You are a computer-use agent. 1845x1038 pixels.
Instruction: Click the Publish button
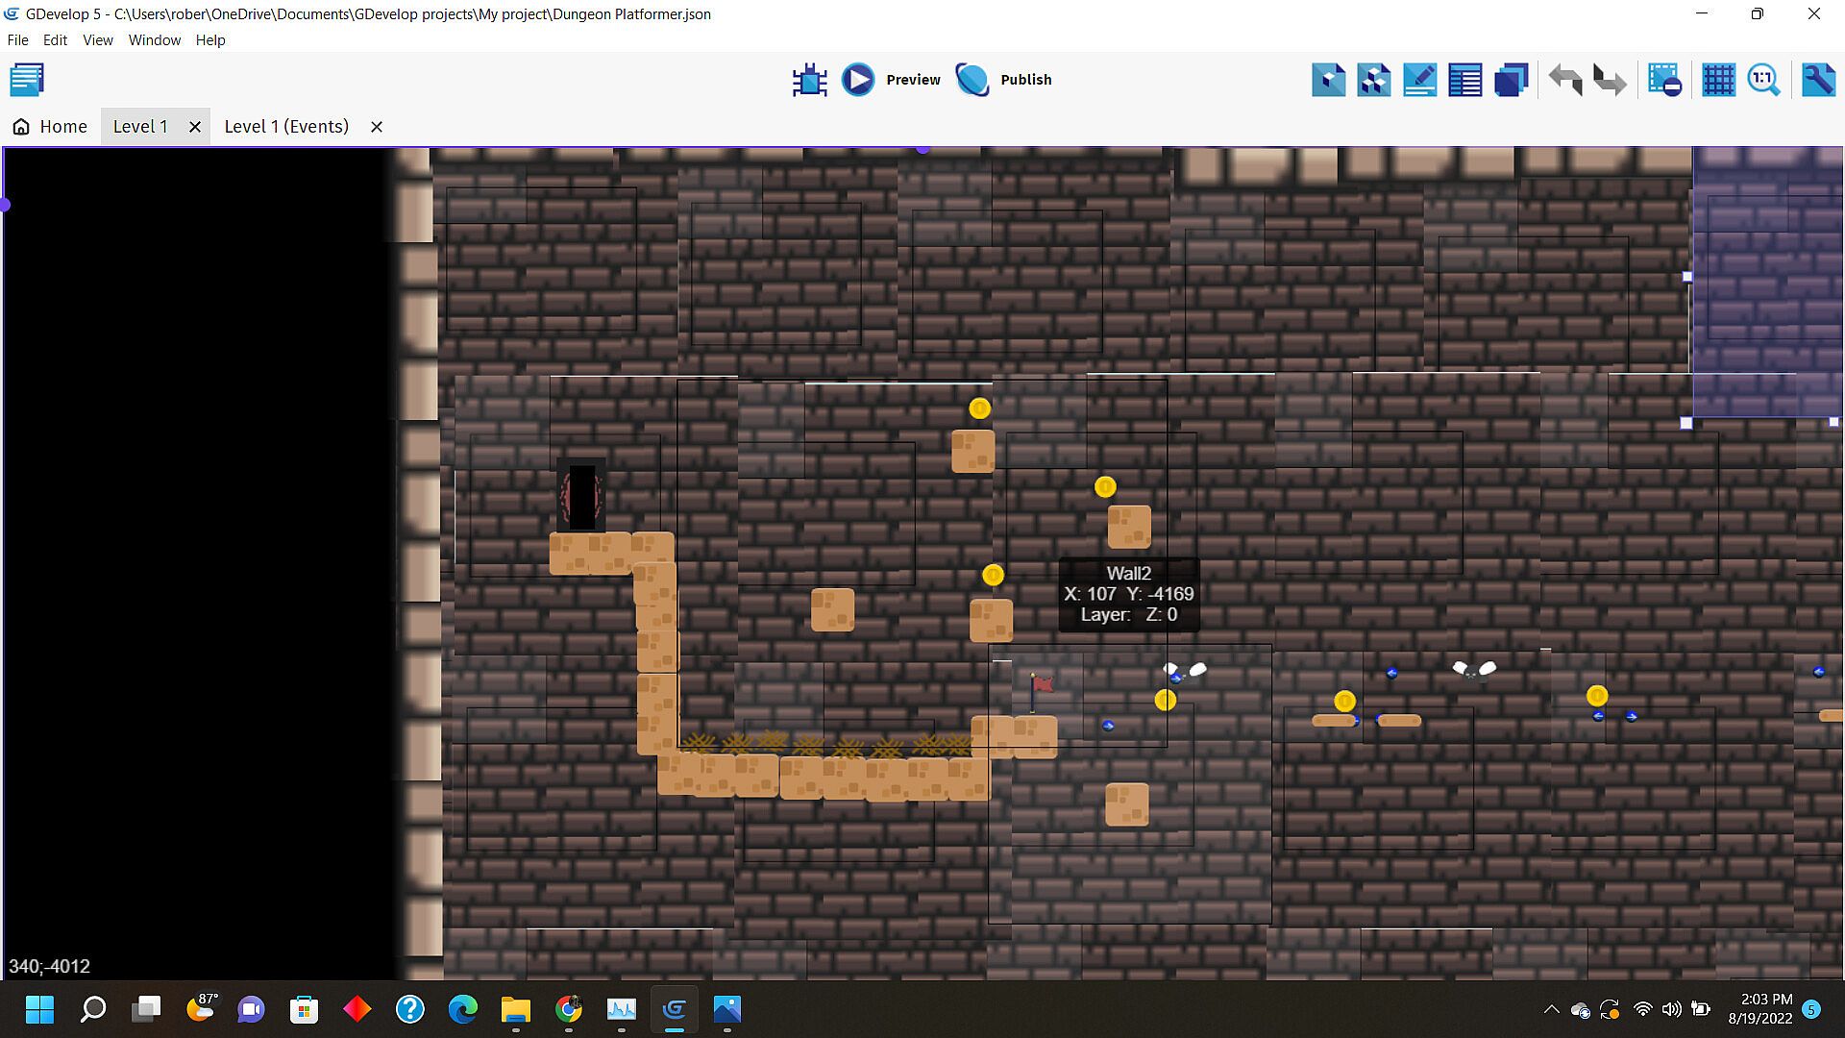point(1004,80)
